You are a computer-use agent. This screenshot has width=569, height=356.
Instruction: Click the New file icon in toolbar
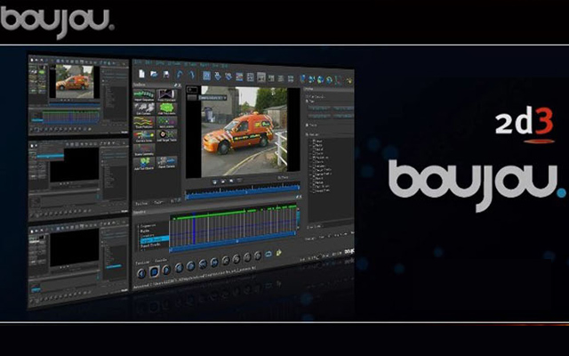[x=142, y=74]
